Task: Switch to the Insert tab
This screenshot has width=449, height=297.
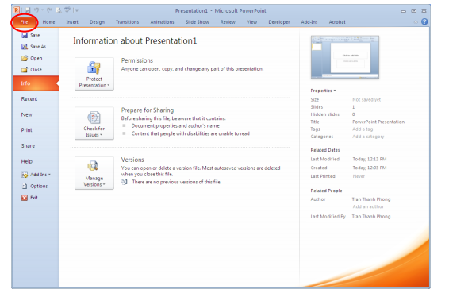Action: [x=72, y=22]
